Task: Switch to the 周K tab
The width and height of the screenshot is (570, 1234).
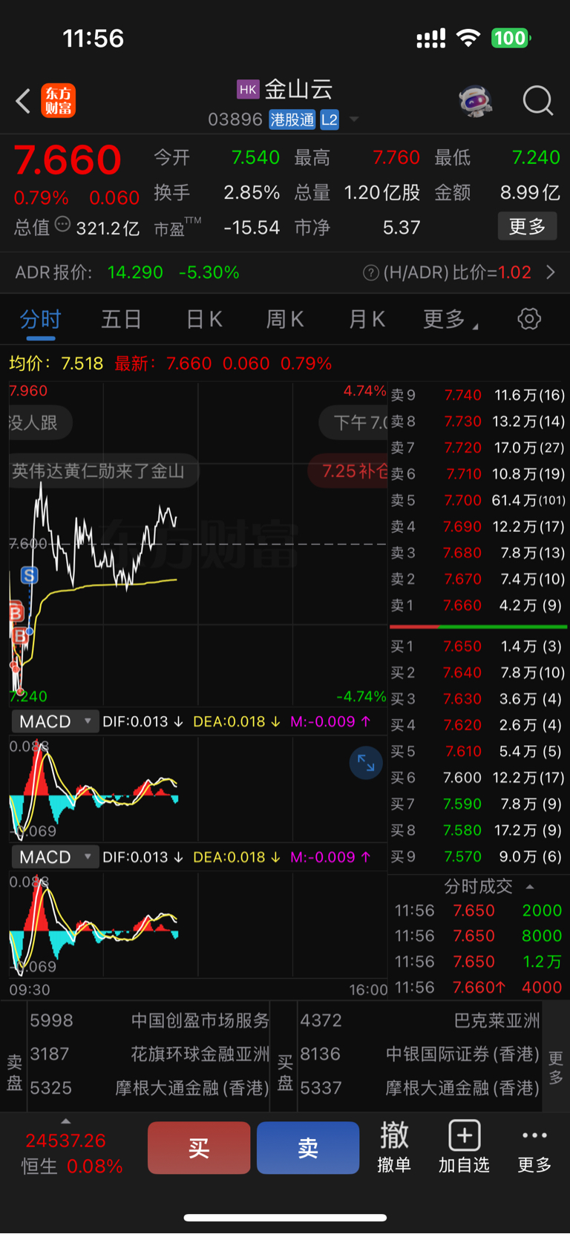Action: tap(285, 320)
